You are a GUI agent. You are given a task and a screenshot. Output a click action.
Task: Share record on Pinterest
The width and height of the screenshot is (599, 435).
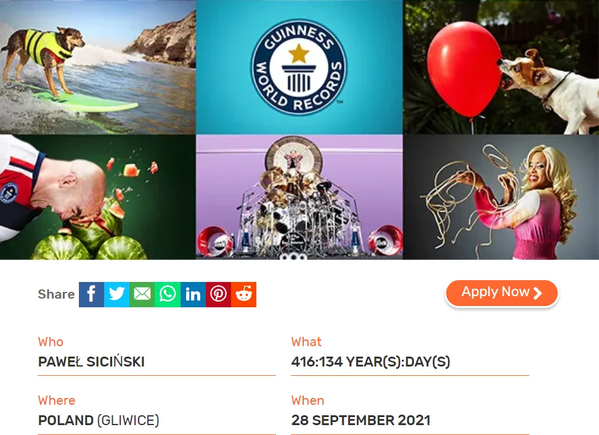coord(218,294)
